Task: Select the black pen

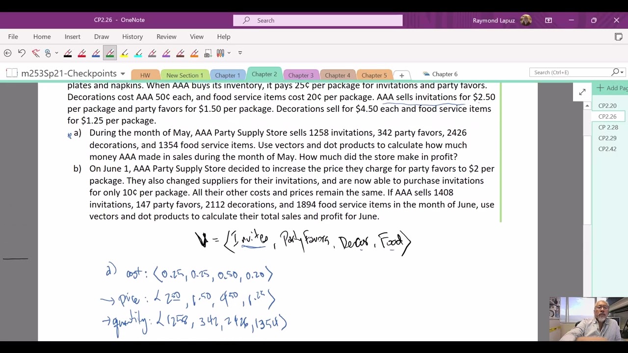Action: [x=68, y=53]
